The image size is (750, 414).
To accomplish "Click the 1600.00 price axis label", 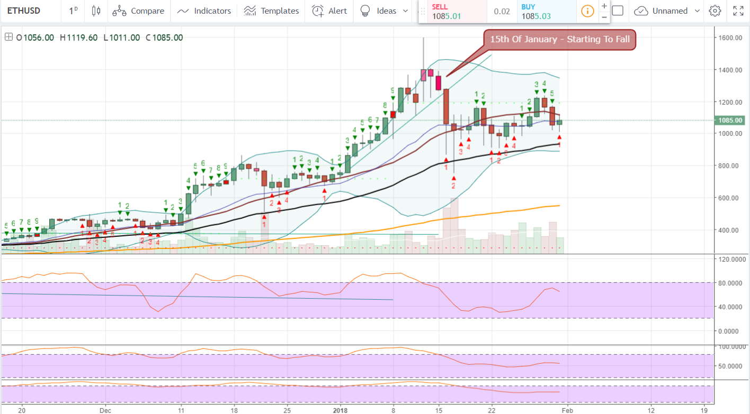I will (x=730, y=38).
